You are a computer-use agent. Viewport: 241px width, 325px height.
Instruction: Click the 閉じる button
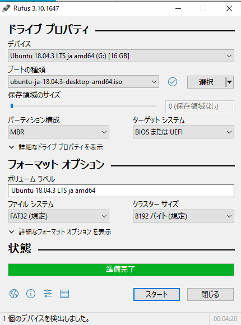coord(210,294)
